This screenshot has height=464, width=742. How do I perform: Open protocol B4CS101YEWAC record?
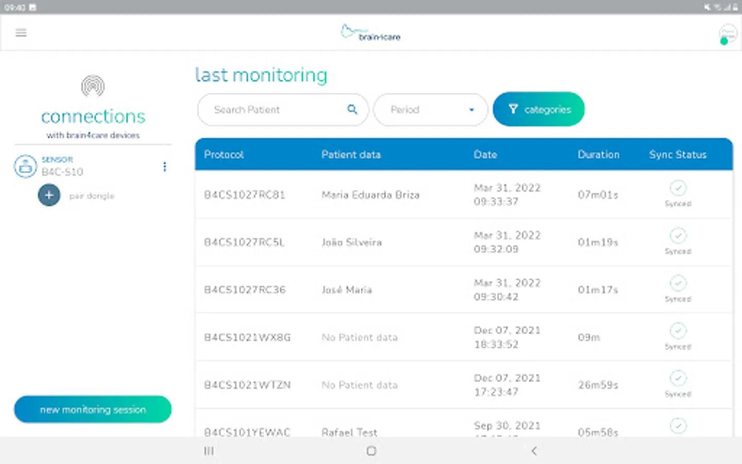pyautogui.click(x=247, y=432)
